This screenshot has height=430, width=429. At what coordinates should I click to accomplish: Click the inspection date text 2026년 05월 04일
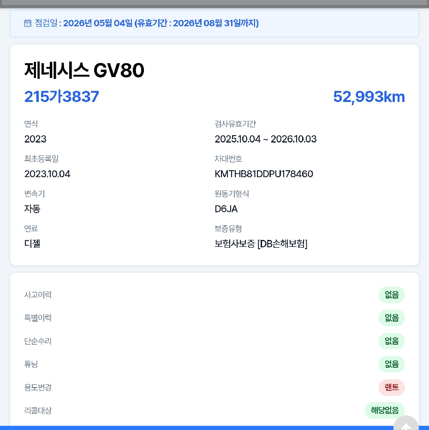click(98, 23)
